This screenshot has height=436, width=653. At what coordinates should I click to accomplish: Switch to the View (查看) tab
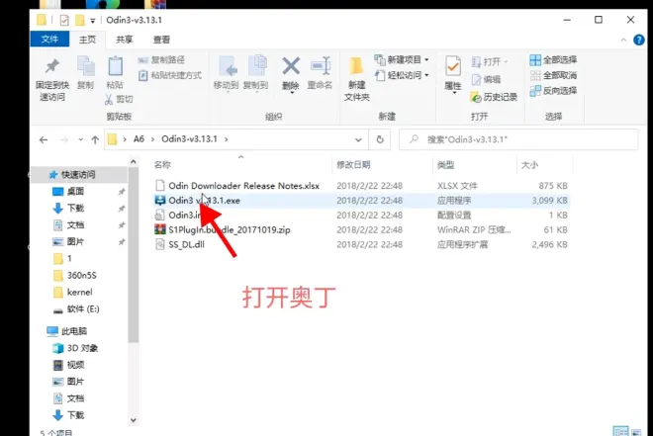coord(161,40)
